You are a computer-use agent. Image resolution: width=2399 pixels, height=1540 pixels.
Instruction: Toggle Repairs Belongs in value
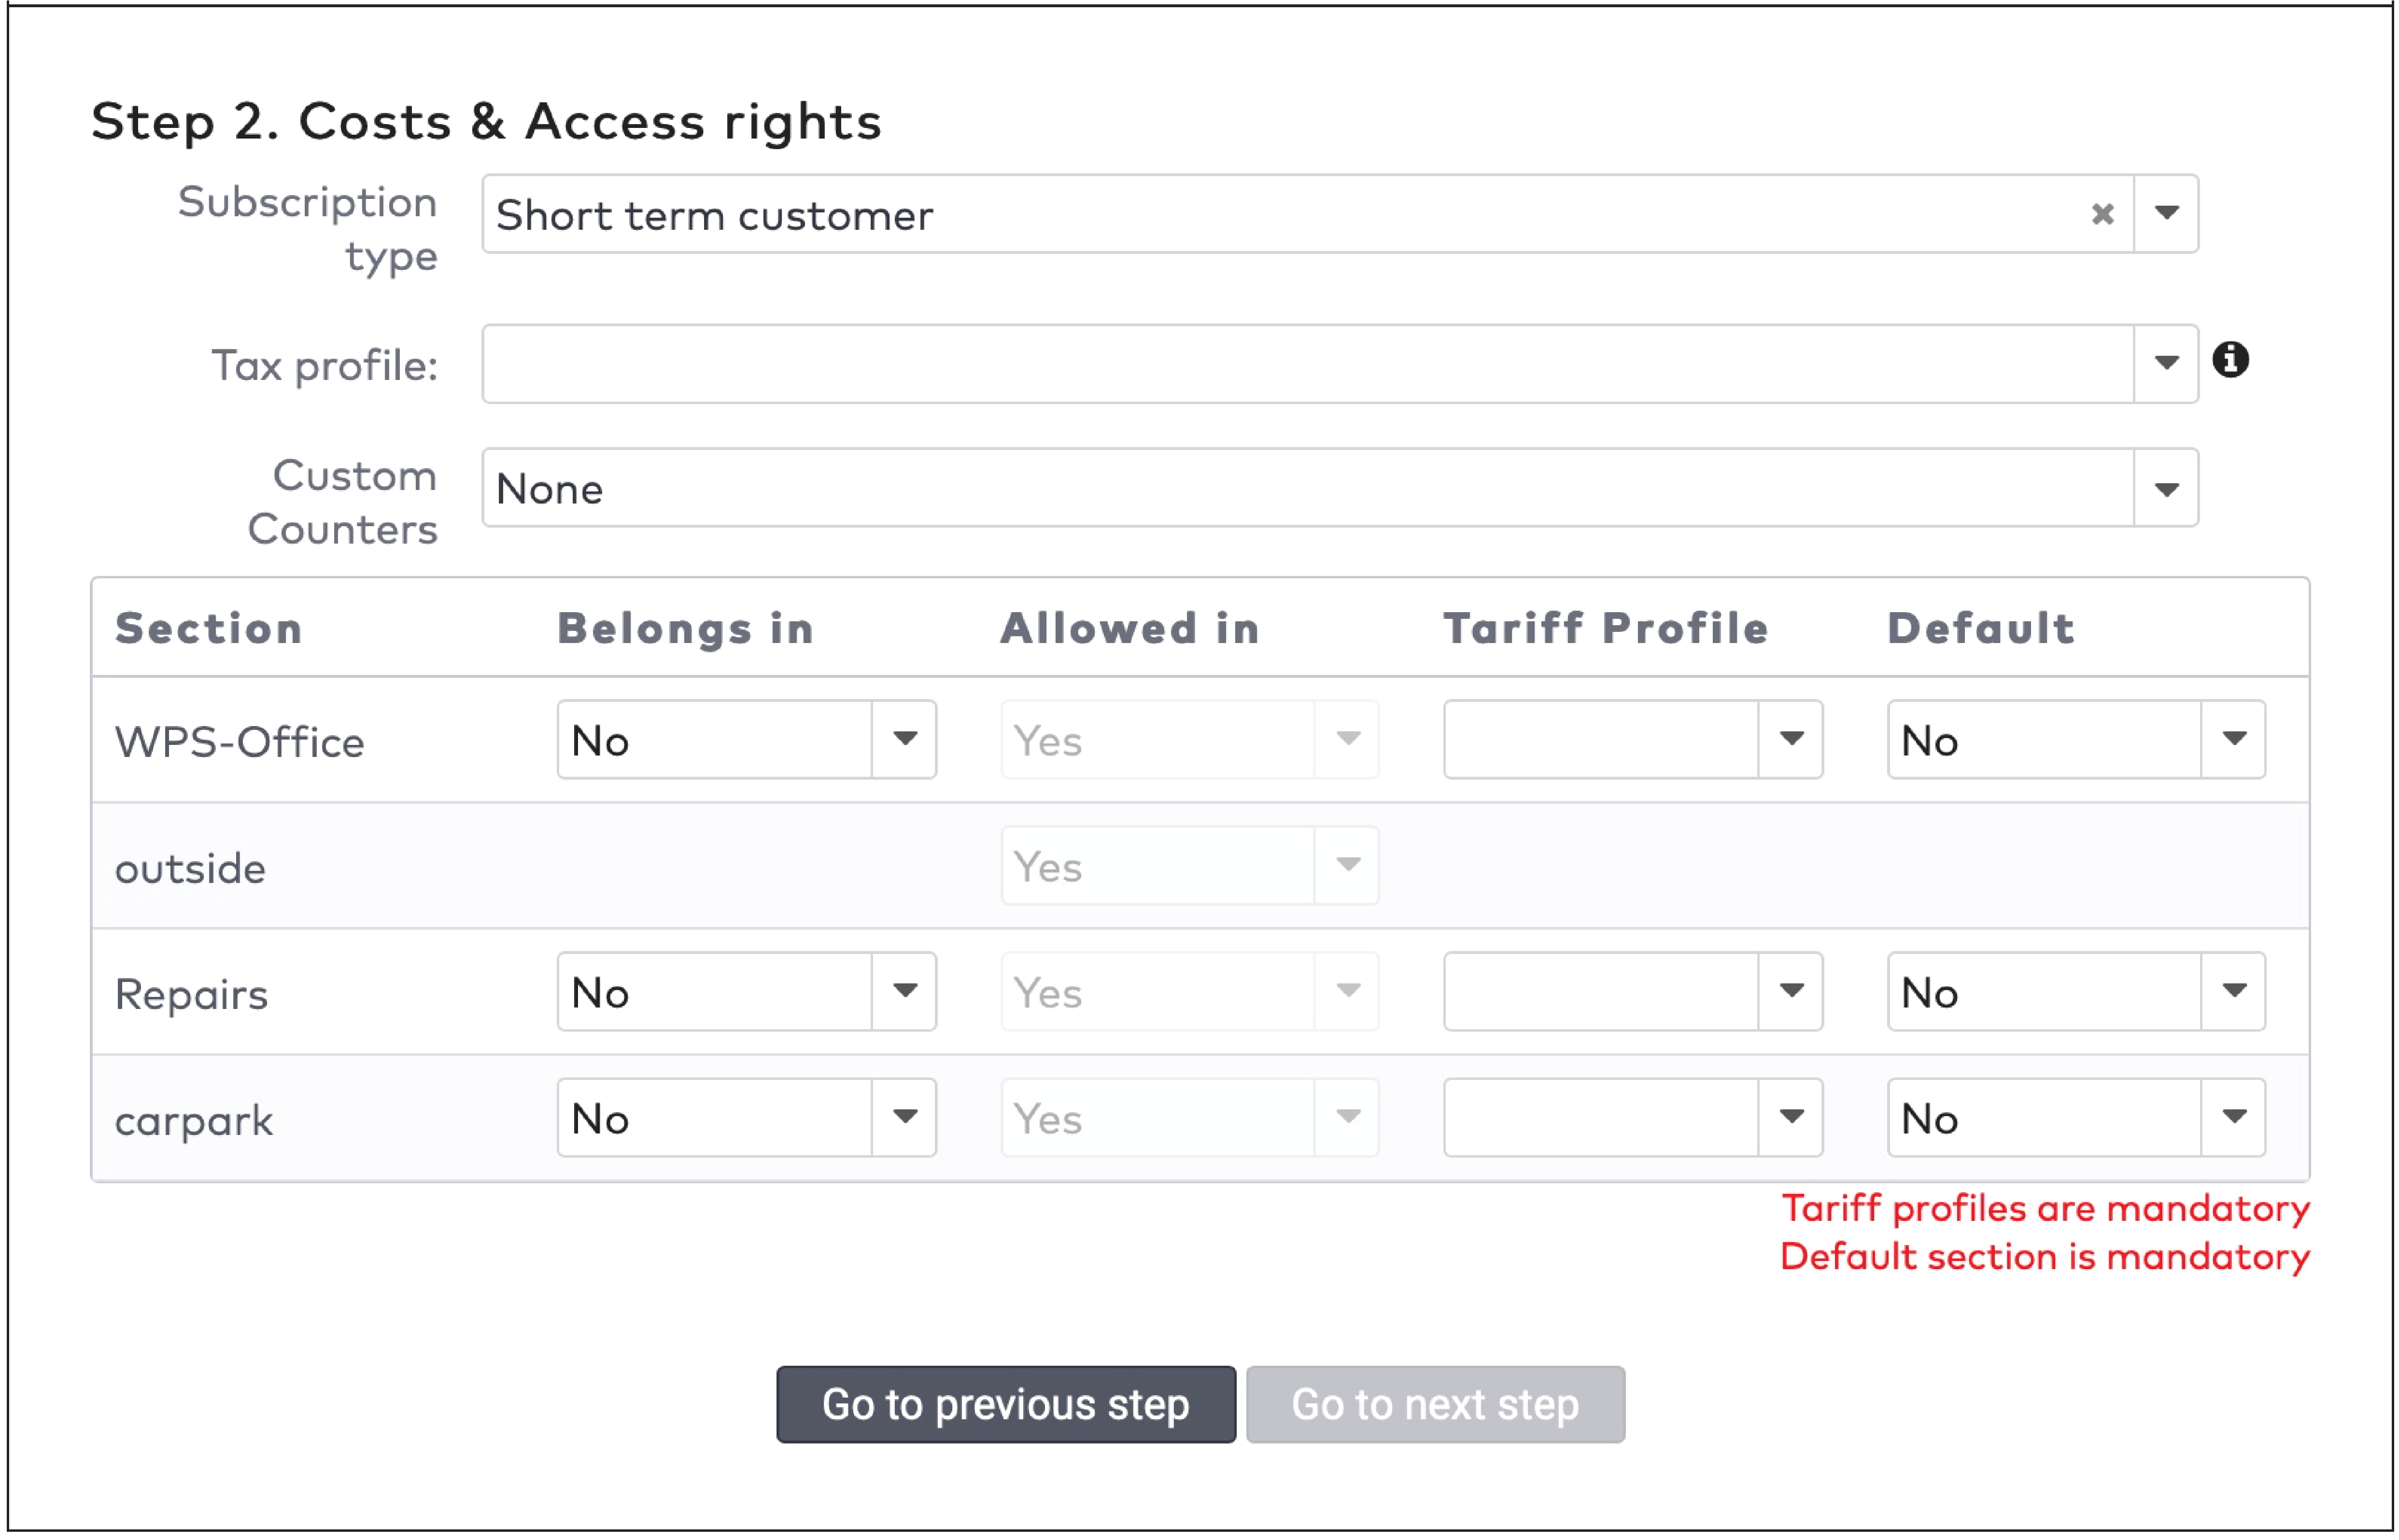tap(745, 992)
